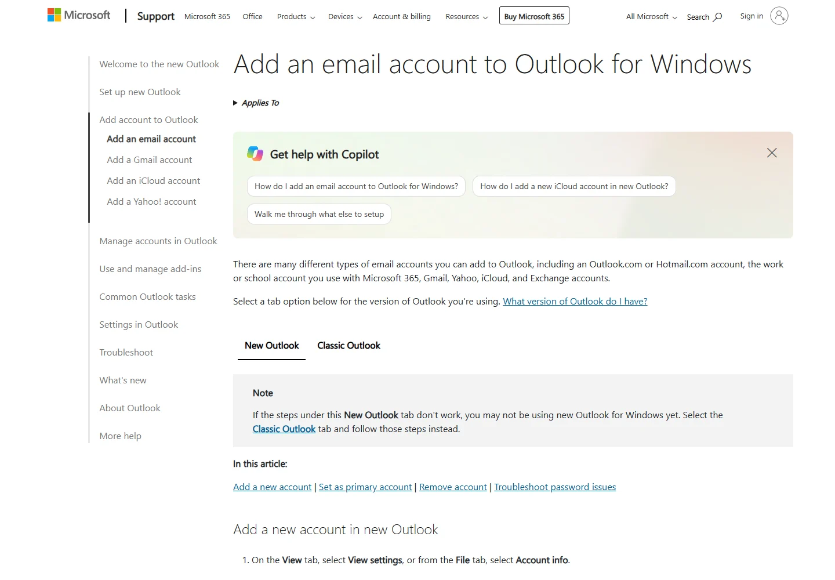Collapse Add account to Outlook sidebar section
The image size is (835, 580).
[148, 120]
